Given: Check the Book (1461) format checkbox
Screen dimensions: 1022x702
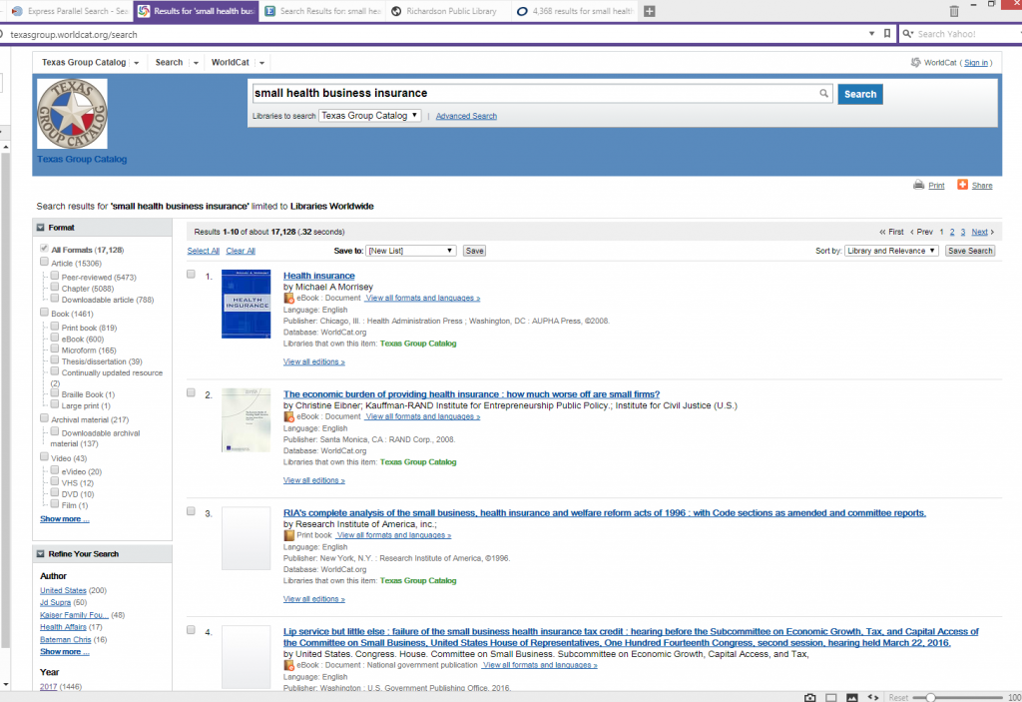Looking at the screenshot, I should pyautogui.click(x=44, y=312).
